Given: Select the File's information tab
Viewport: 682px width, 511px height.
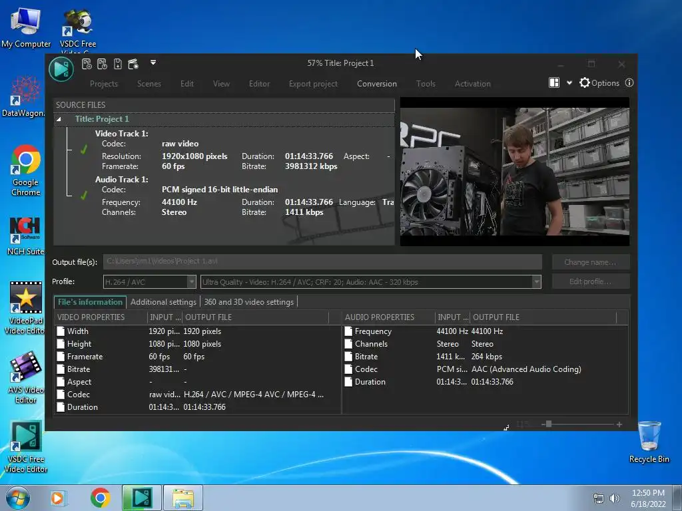Looking at the screenshot, I should [x=90, y=302].
